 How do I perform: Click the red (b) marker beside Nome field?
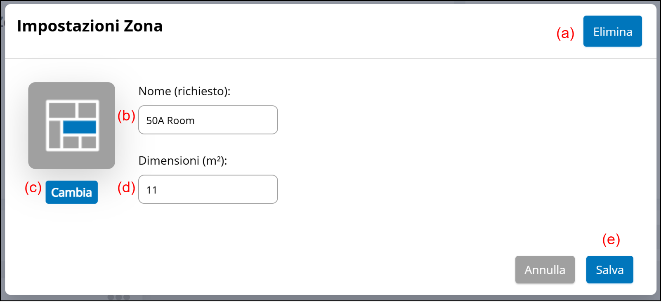point(126,116)
